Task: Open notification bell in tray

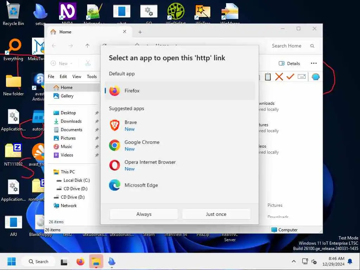Action: 350,261
